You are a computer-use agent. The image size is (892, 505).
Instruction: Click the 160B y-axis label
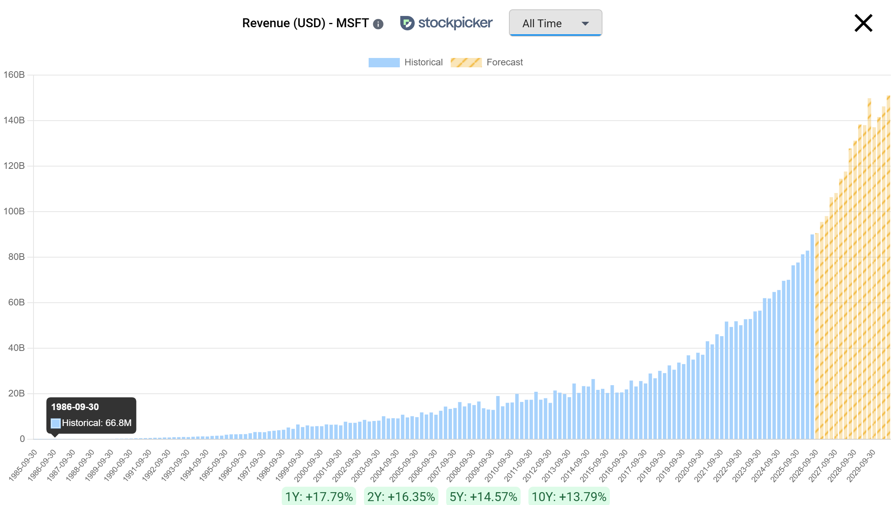coord(14,75)
